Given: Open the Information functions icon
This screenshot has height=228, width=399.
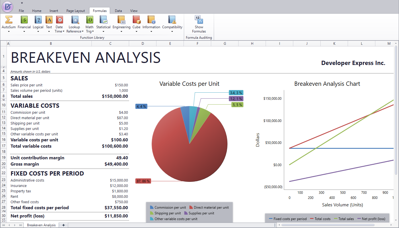Looking at the screenshot, I should pos(151,20).
